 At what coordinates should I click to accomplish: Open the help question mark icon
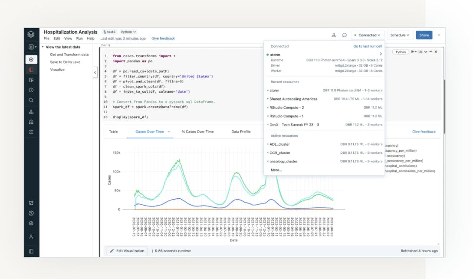click(x=31, y=213)
